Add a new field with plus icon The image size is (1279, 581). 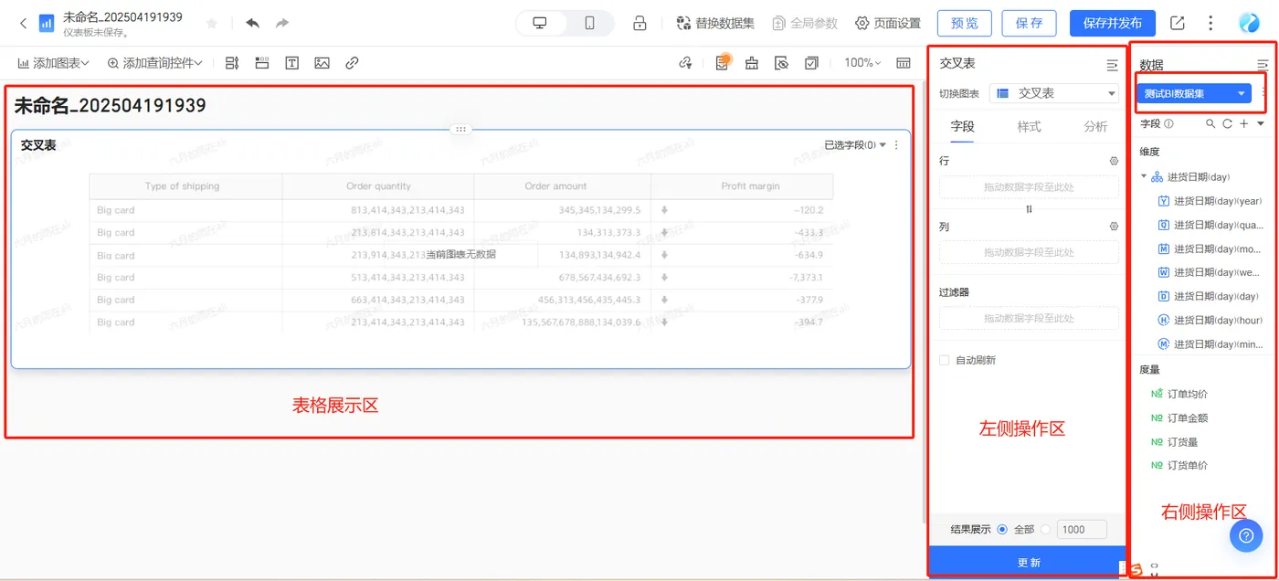(1243, 123)
